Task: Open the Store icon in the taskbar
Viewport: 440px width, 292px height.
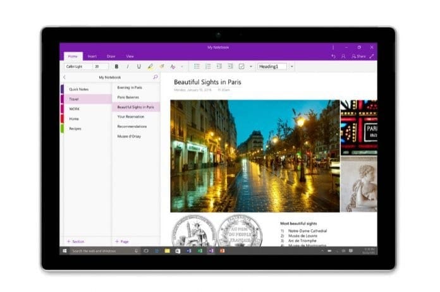Action: click(178, 251)
